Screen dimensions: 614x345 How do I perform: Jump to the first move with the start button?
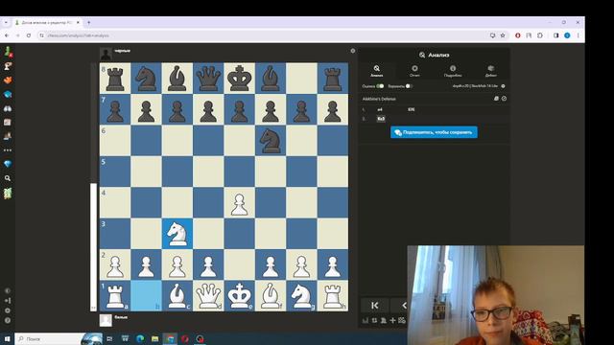(x=375, y=306)
